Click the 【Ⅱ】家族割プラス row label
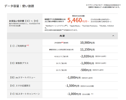The width and height of the screenshot is (126, 100). (x=19, y=63)
